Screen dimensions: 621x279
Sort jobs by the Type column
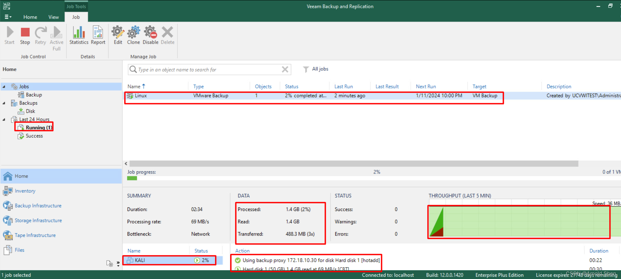[x=198, y=86]
